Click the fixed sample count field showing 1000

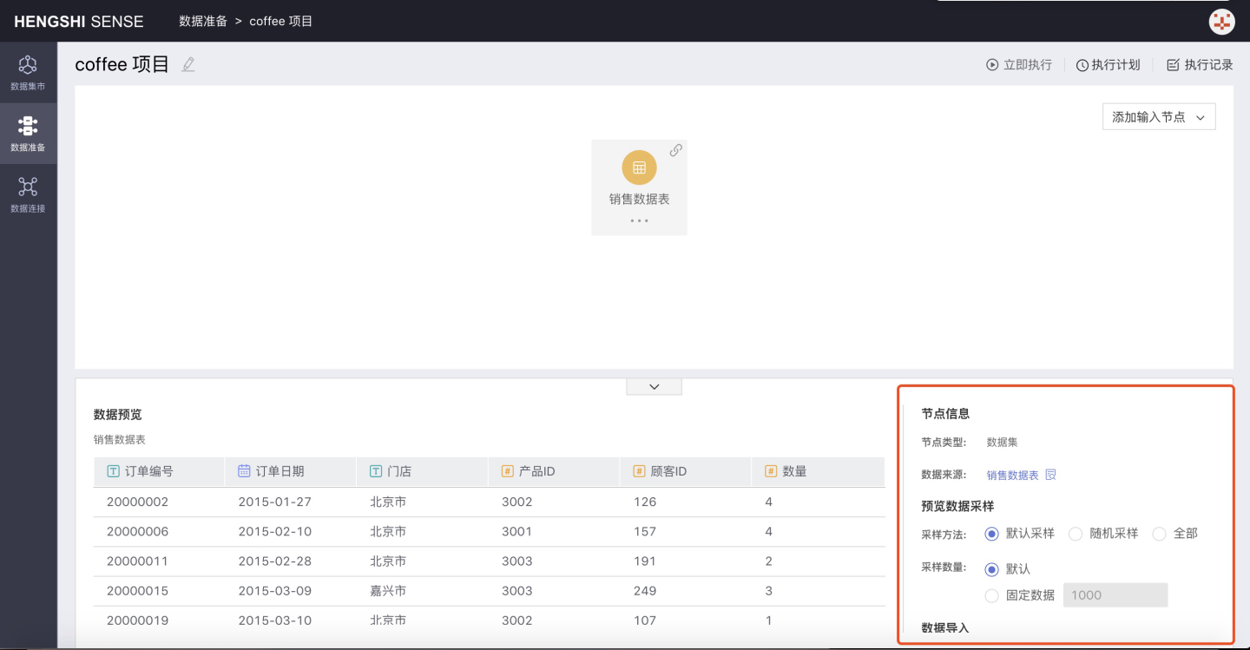1115,595
